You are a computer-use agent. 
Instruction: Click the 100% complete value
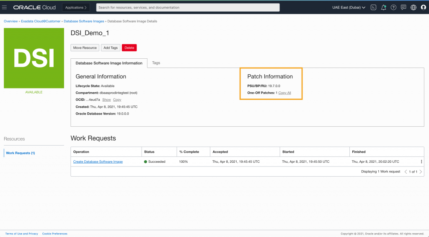click(183, 161)
